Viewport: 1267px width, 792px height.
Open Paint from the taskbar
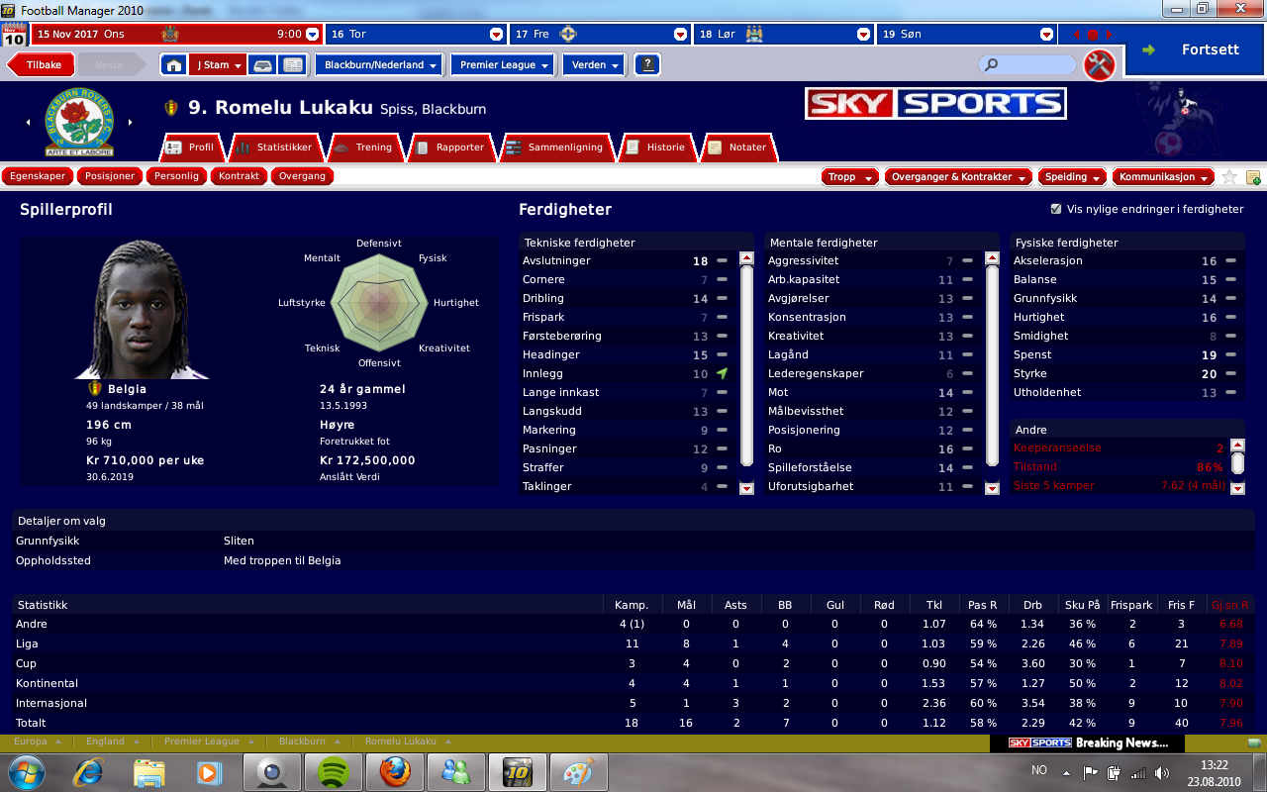point(578,771)
